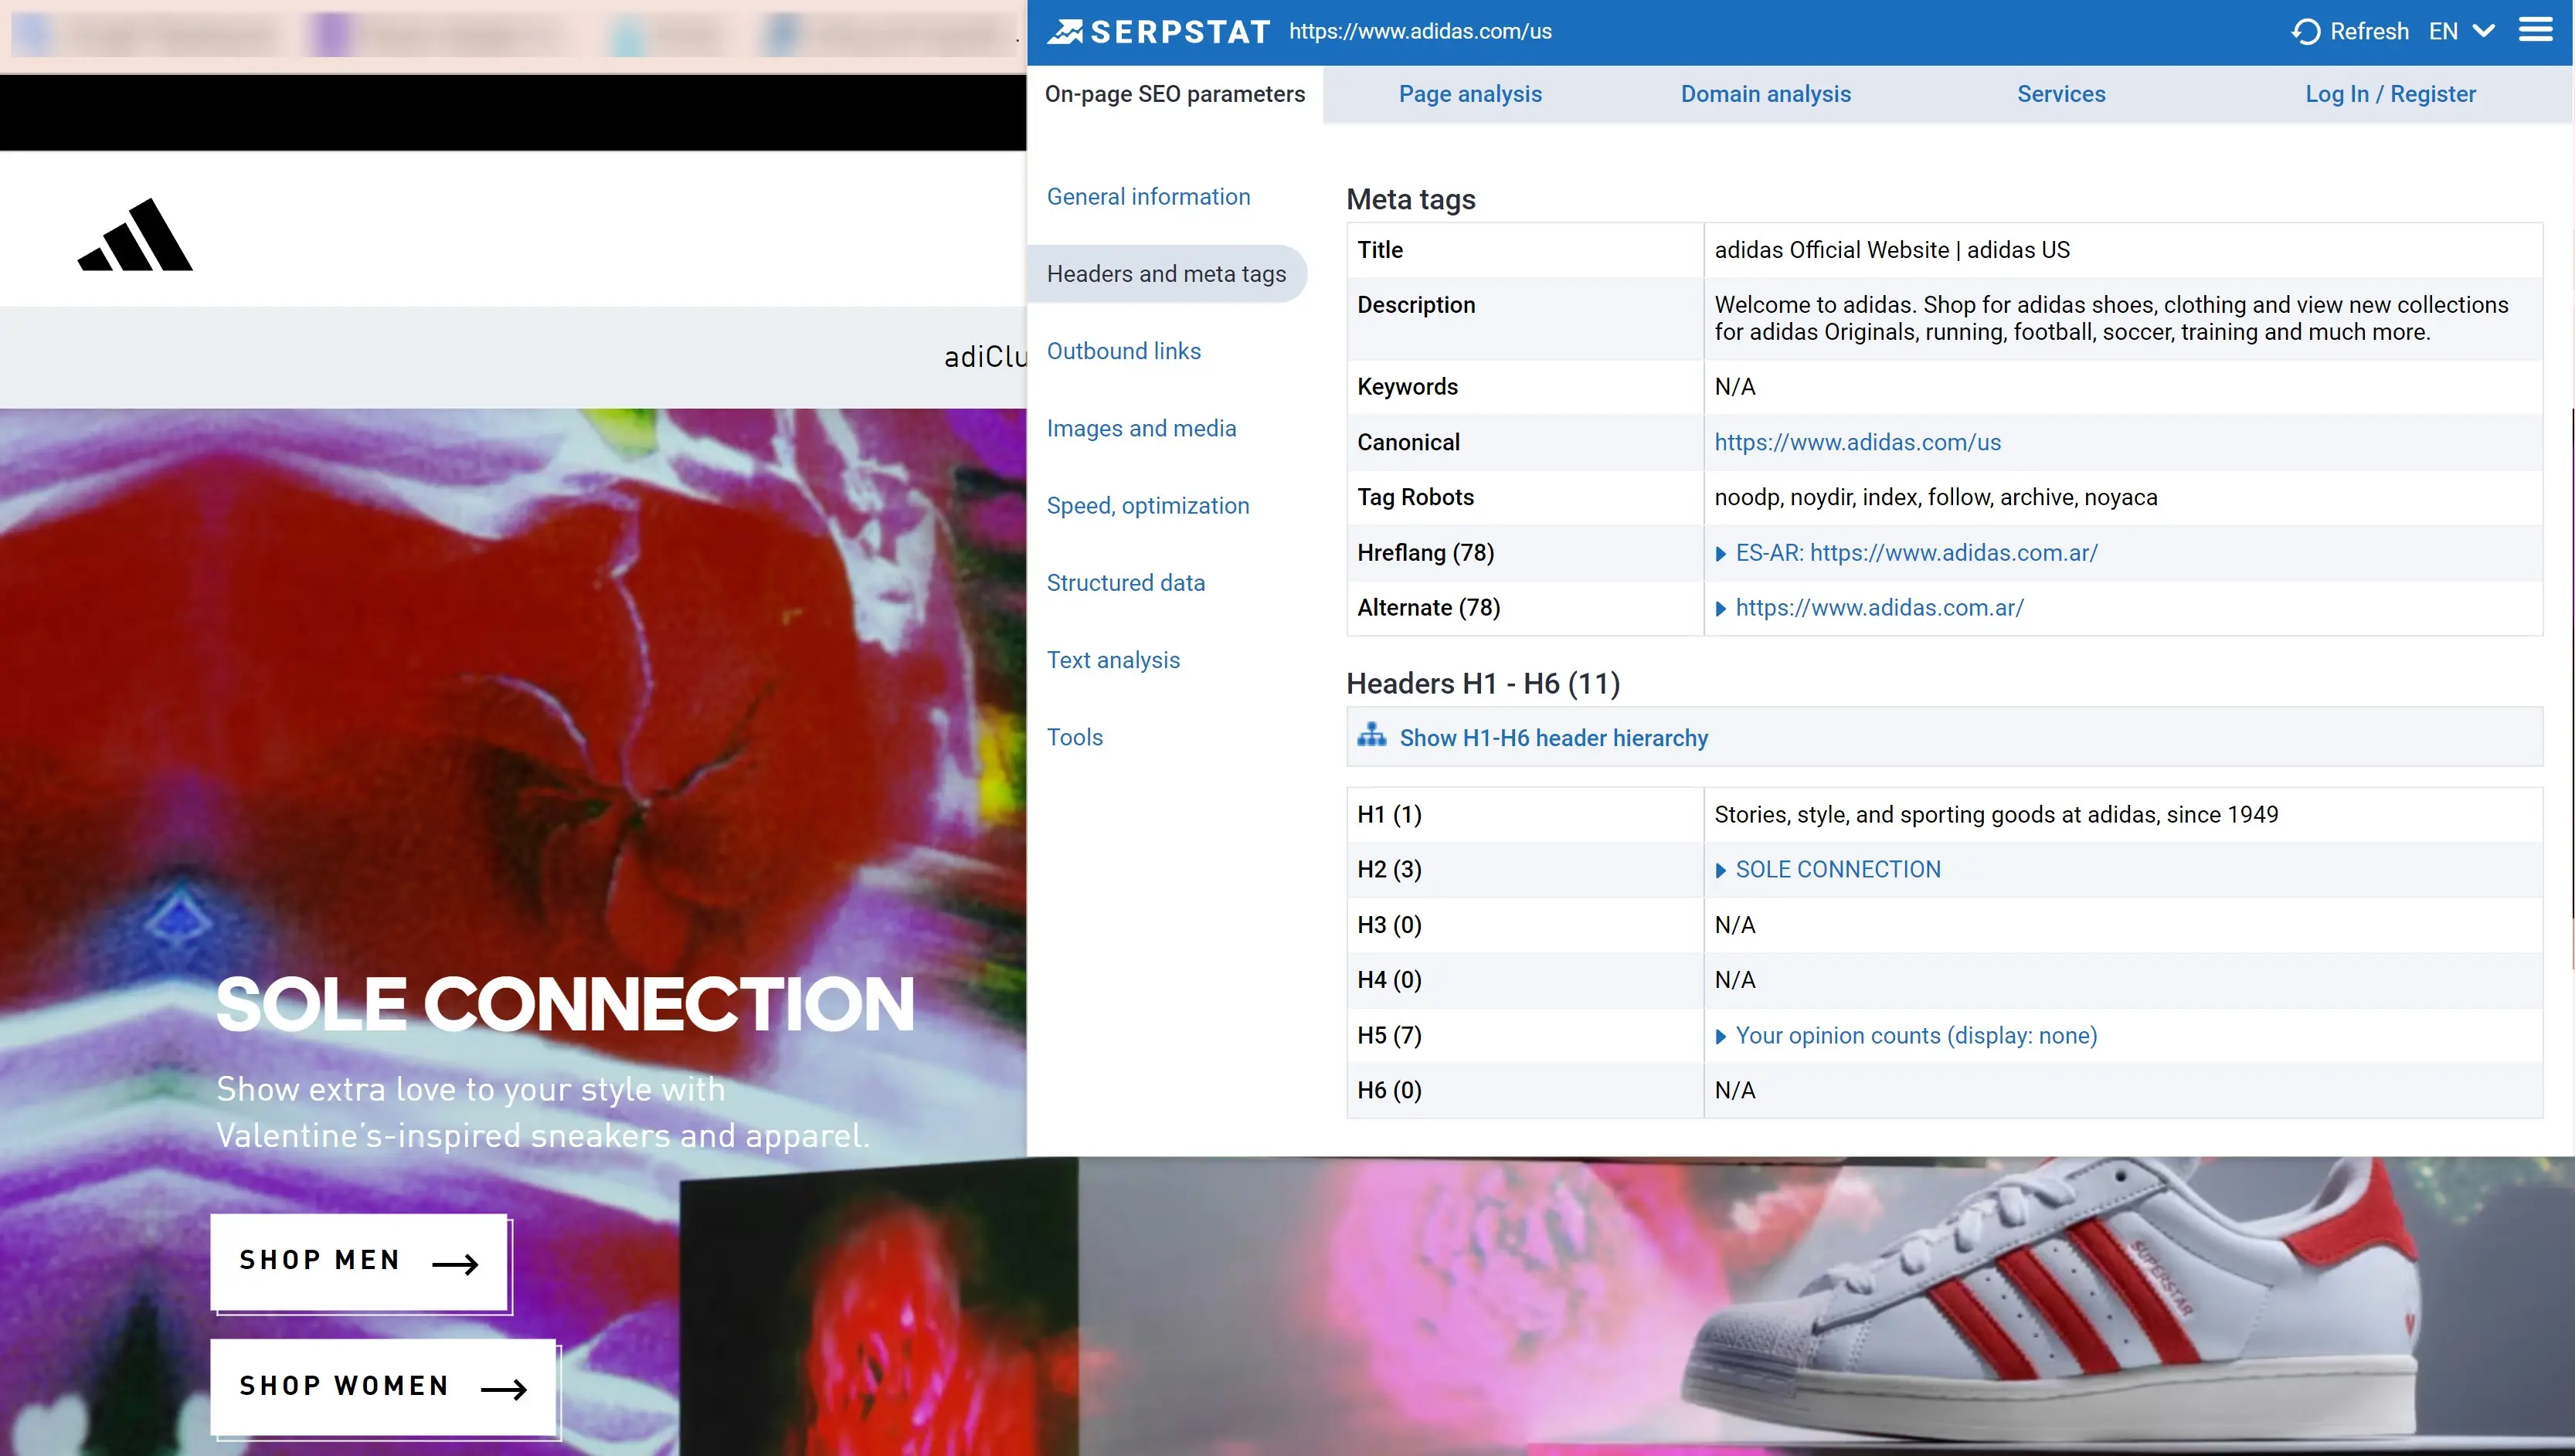2575x1456 pixels.
Task: Switch to the Page analysis tab
Action: point(1470,94)
